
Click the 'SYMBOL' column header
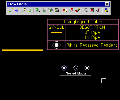(x=57, y=27)
